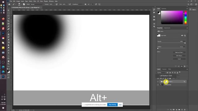Toggle visibility of the DSC image layer

pos(158,85)
